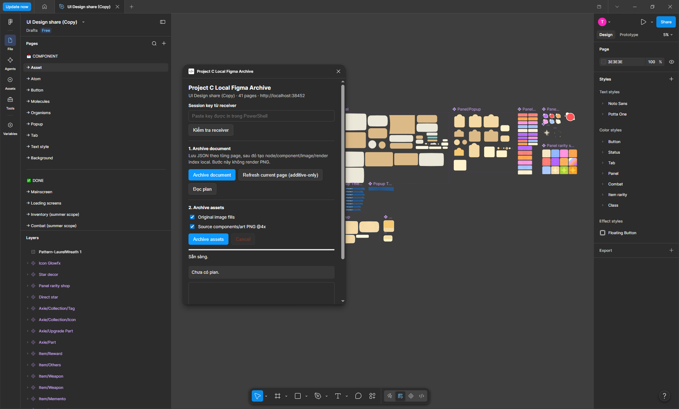Image resolution: width=679 pixels, height=409 pixels.
Task: Open the help question mark button
Action: [665, 396]
